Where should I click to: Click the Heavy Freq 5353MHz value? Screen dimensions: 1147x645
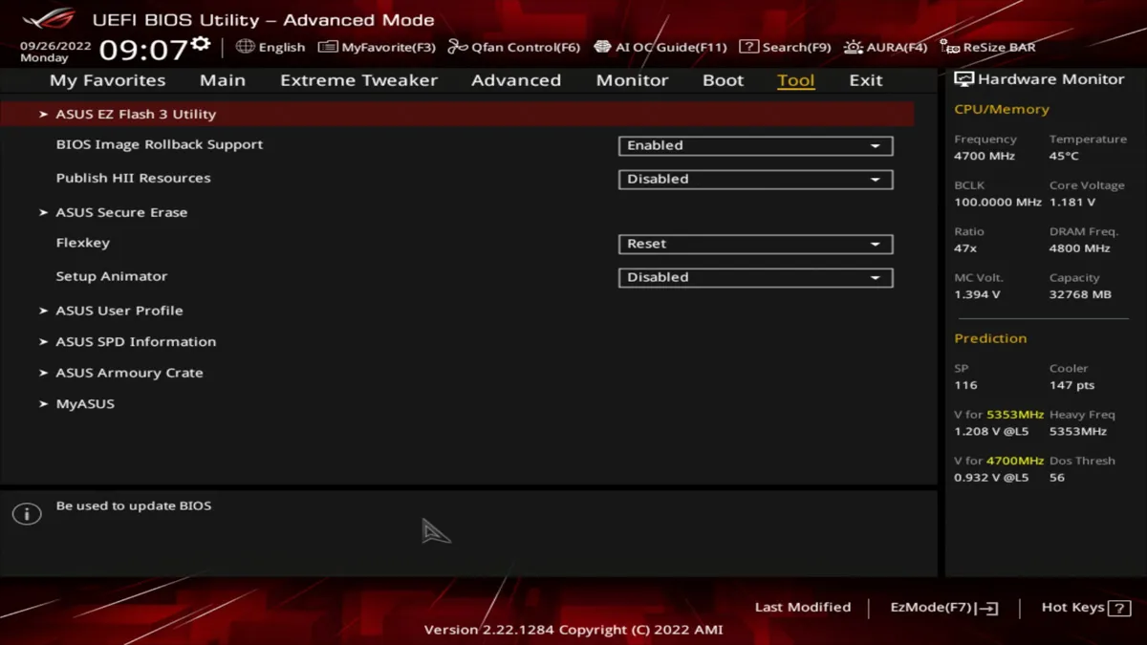click(1077, 431)
